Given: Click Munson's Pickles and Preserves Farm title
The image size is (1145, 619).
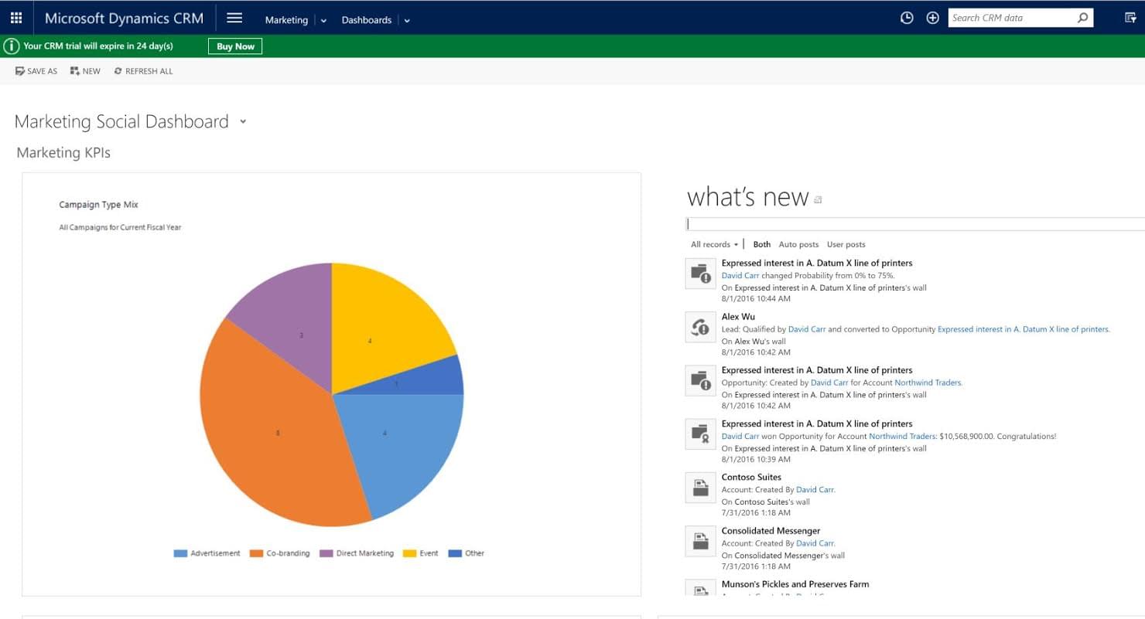Looking at the screenshot, I should pyautogui.click(x=795, y=584).
